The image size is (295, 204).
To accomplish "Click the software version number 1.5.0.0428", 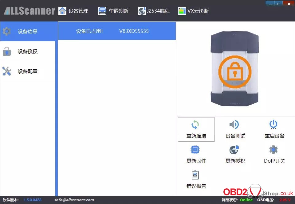I will (x=33, y=200).
